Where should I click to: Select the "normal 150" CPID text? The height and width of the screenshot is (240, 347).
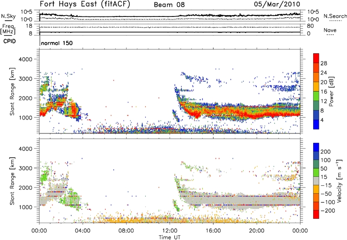pos(57,43)
